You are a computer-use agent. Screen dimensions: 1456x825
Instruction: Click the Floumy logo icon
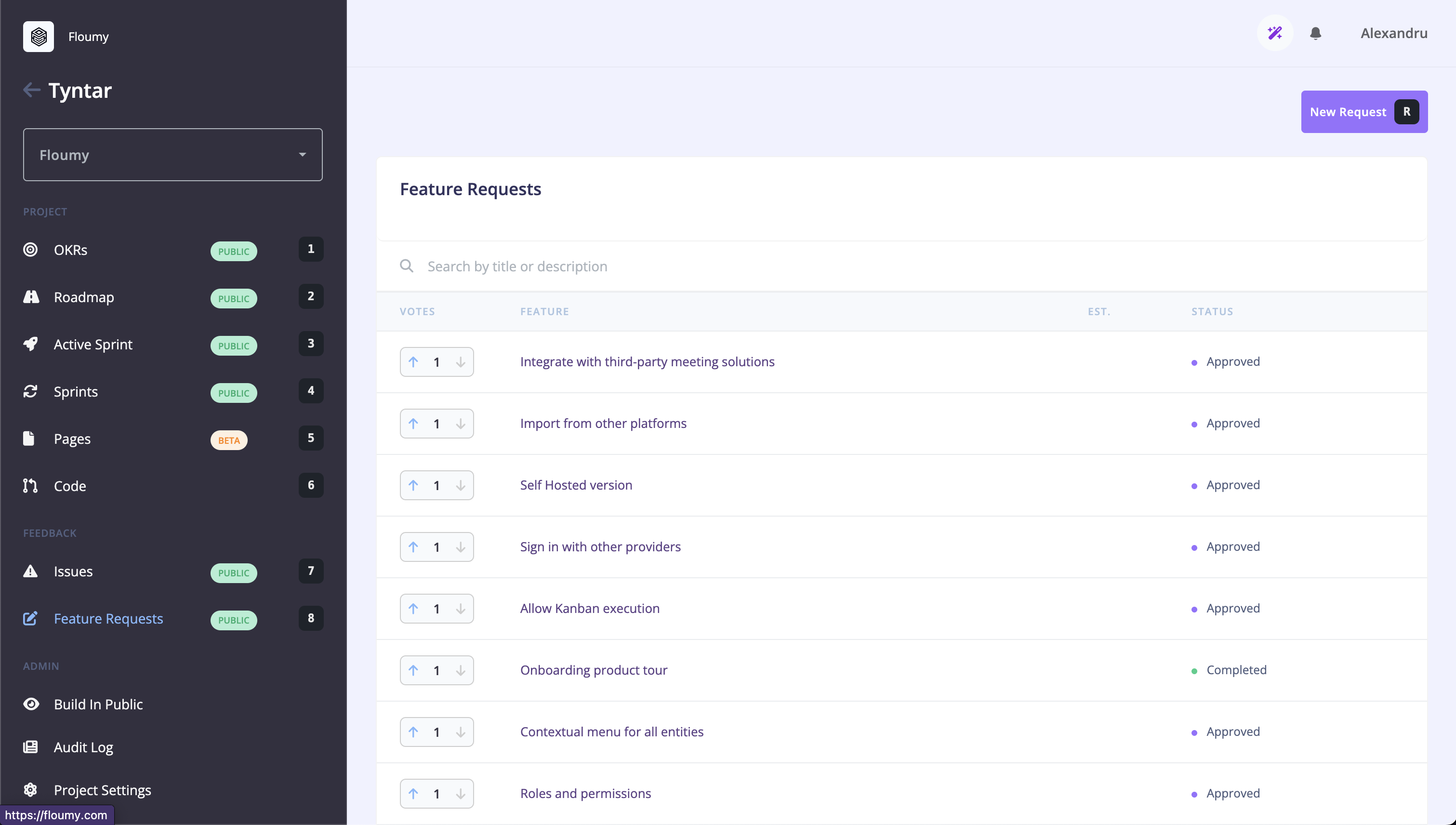tap(39, 37)
